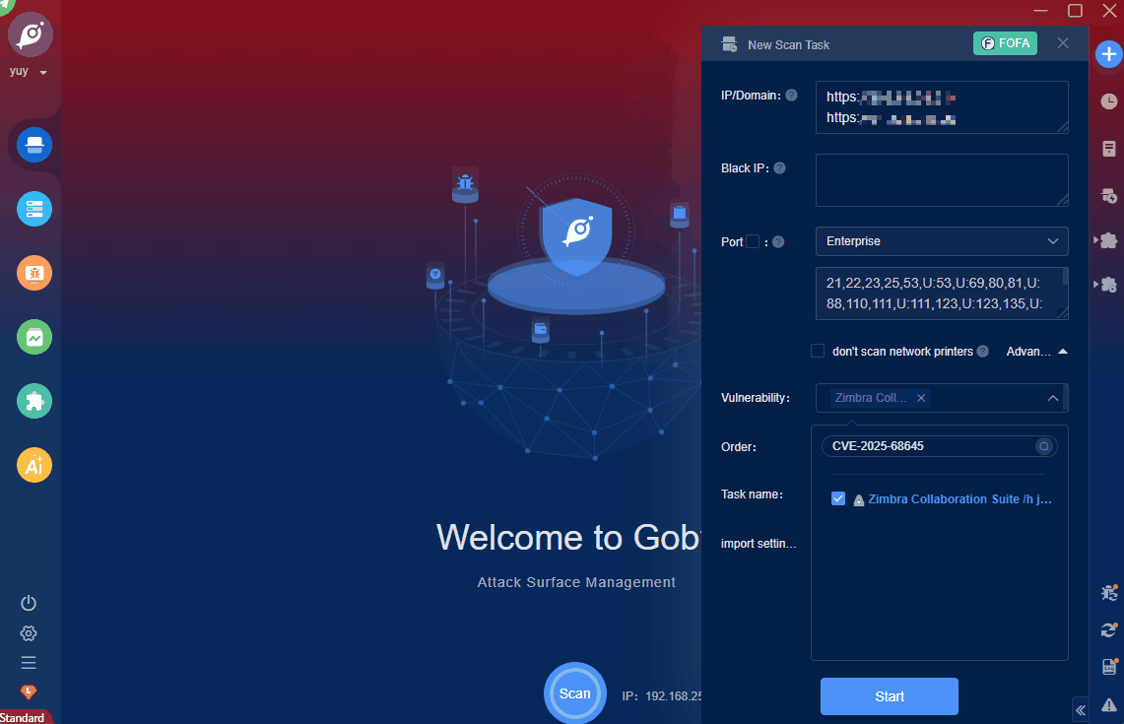Click the green report icon in left sidebar
Screen dimensions: 1124x724
33,337
